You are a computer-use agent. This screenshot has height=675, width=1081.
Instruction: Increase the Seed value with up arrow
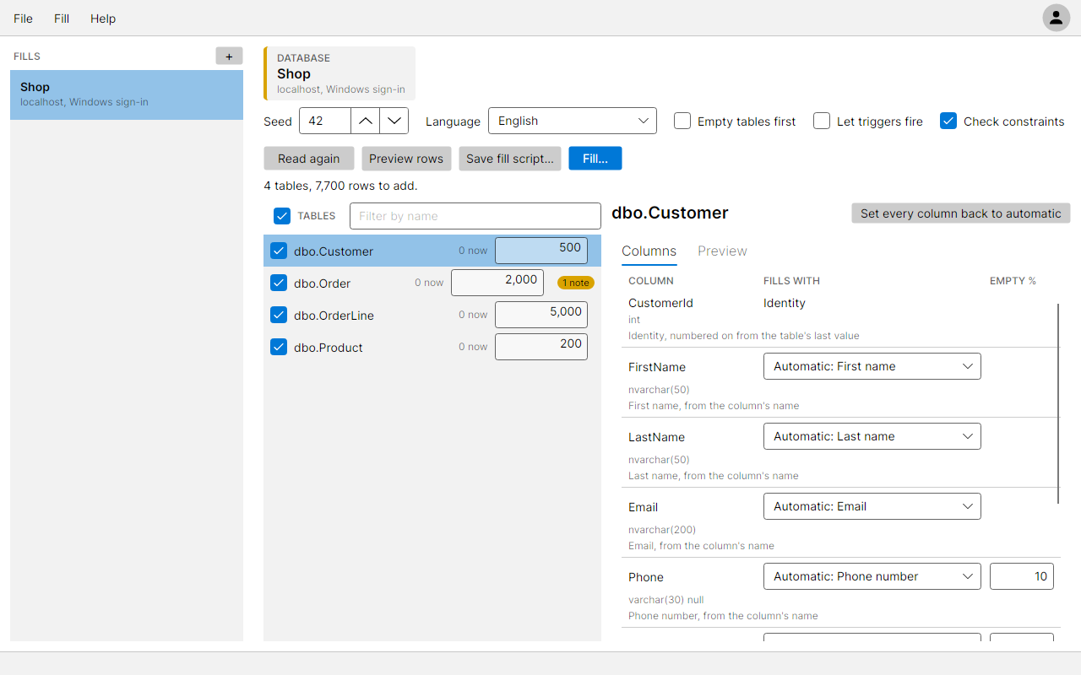pyautogui.click(x=365, y=121)
